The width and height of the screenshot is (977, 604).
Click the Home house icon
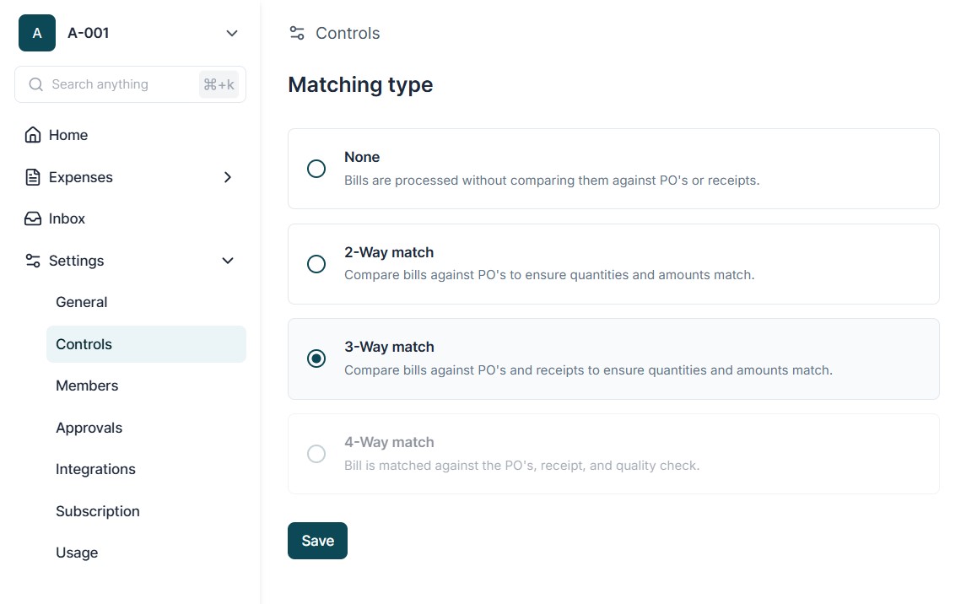[x=33, y=135]
